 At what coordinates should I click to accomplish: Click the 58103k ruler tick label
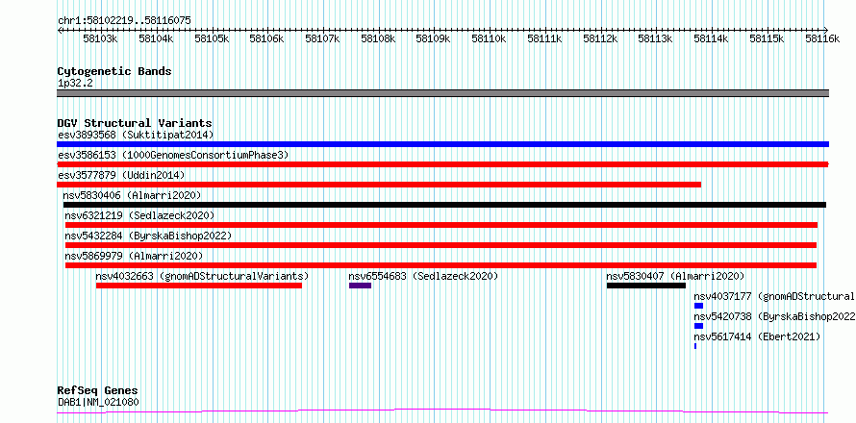(x=101, y=38)
